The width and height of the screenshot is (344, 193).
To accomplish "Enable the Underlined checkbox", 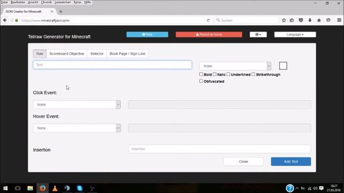I will pyautogui.click(x=228, y=75).
